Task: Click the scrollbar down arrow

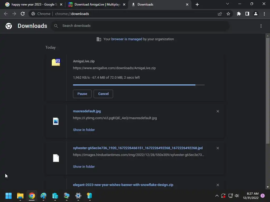Action: pos(268,187)
